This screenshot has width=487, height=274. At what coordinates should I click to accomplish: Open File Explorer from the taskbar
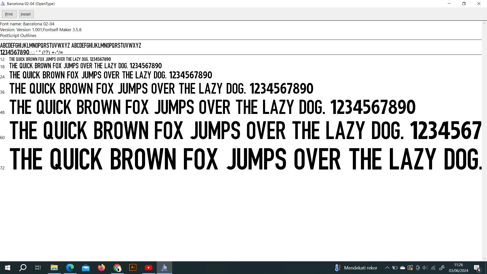coord(54,267)
